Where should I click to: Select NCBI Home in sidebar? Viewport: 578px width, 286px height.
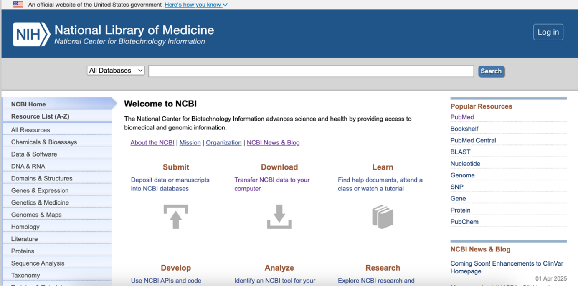pyautogui.click(x=28, y=104)
